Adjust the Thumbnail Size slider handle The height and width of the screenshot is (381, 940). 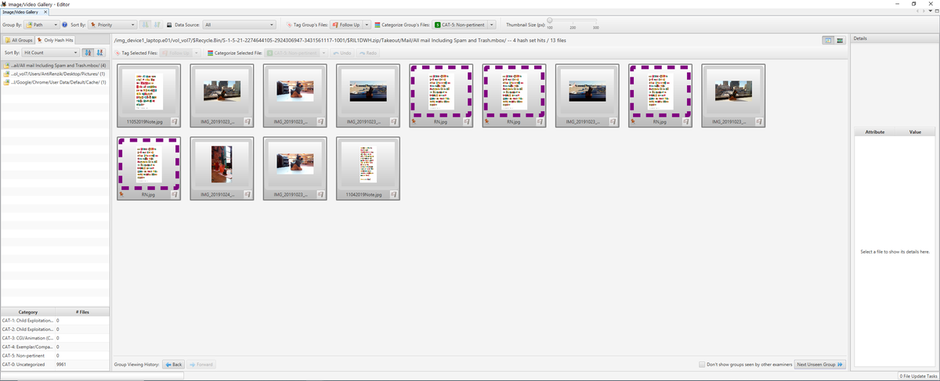(550, 20)
